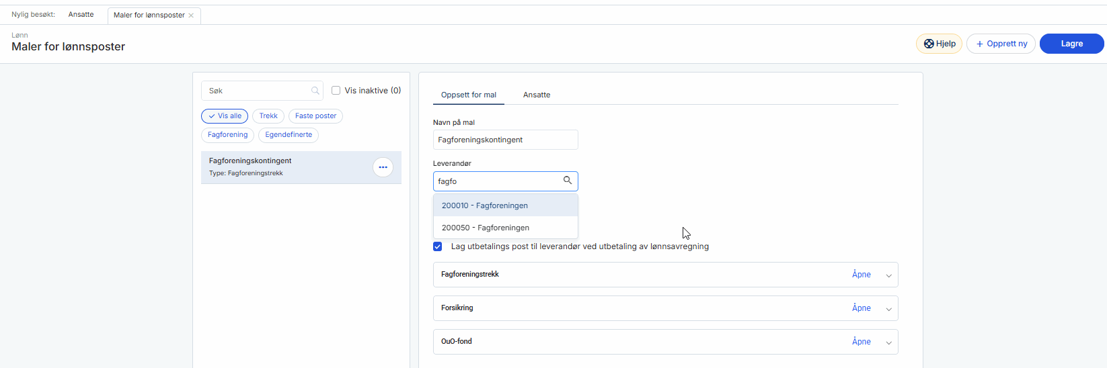The height and width of the screenshot is (368, 1107).
Task: Expand the OuO-fond section chevron
Action: pyautogui.click(x=888, y=342)
